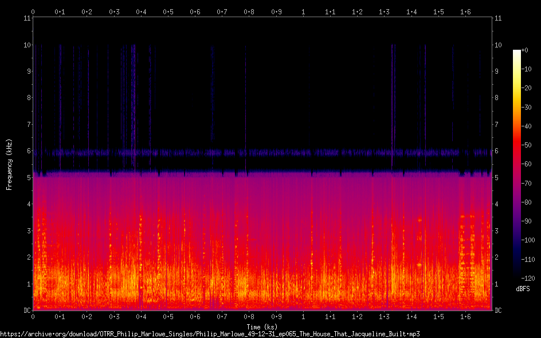The image size is (541, 338).
Task: Select the "1.3" tick on the bottom time axis
Action: click(385, 316)
